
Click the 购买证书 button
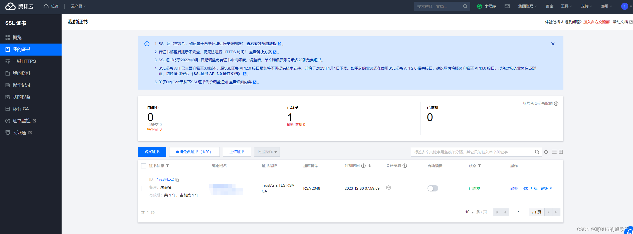point(152,152)
